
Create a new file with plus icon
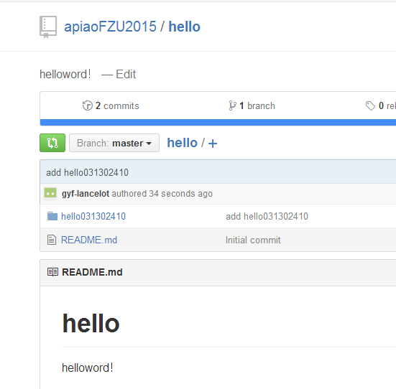pyautogui.click(x=213, y=144)
